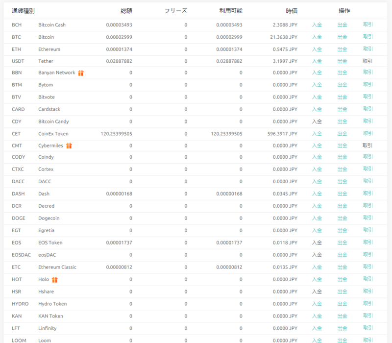
Task: Open 入金 deposit for CoinEx Token
Action: tap(317, 134)
